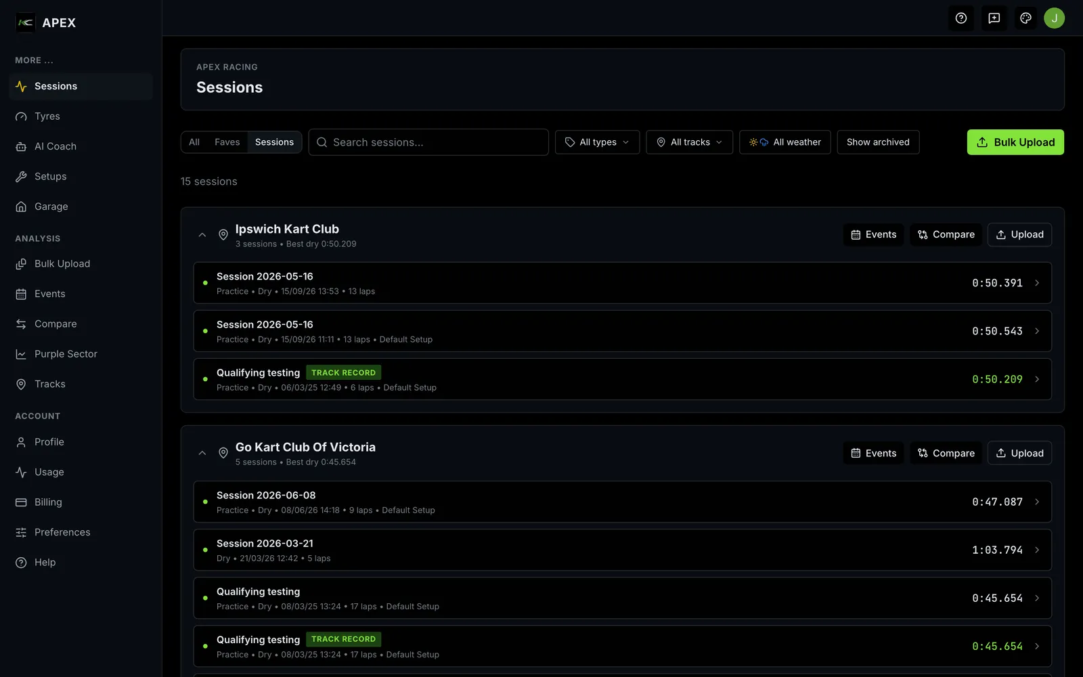Click Upload for Ipswich Kart Club
1083x677 pixels.
coord(1019,235)
